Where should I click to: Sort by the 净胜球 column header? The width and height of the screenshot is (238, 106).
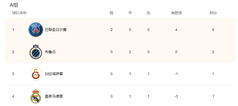coord(176,13)
